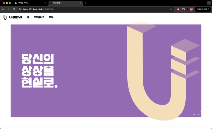Click the 업데이트 완료 button

click(x=201, y=9)
